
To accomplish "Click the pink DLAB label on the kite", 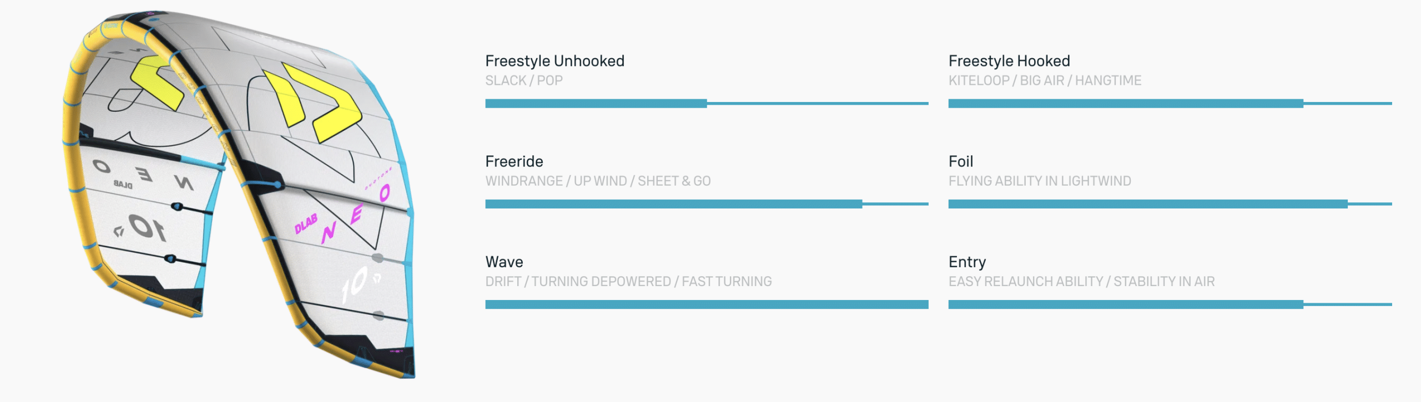I will (306, 223).
